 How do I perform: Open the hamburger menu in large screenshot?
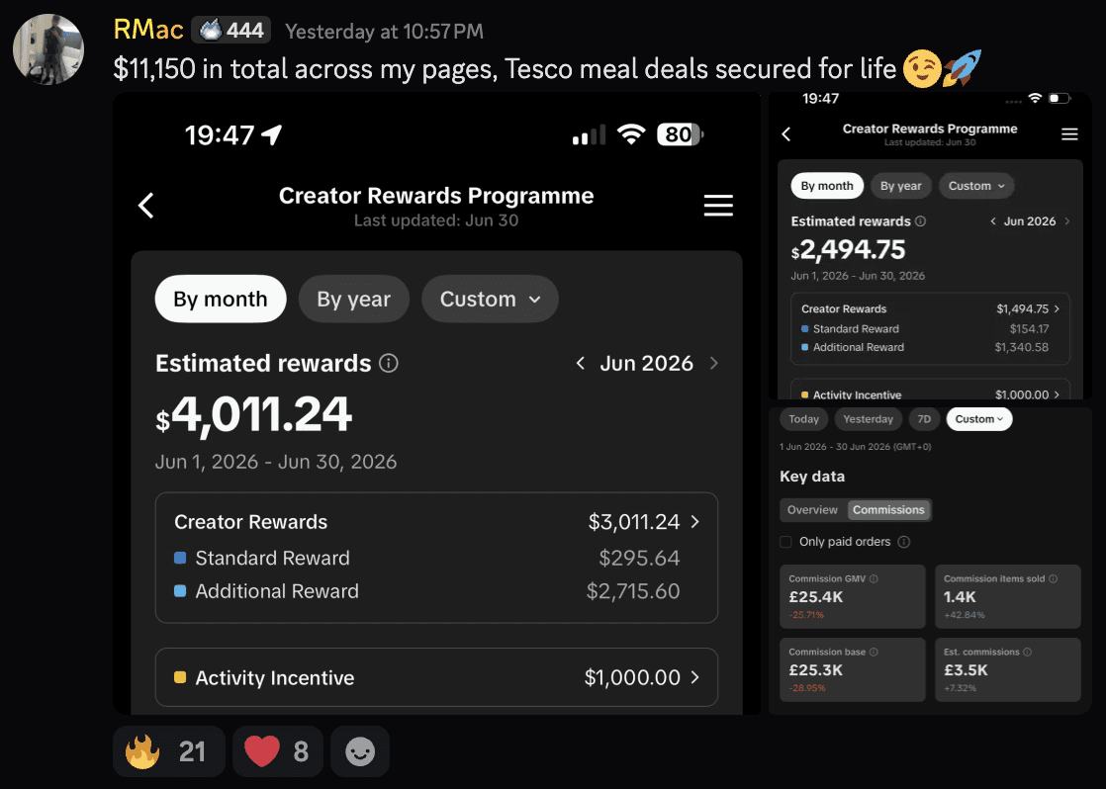point(718,206)
